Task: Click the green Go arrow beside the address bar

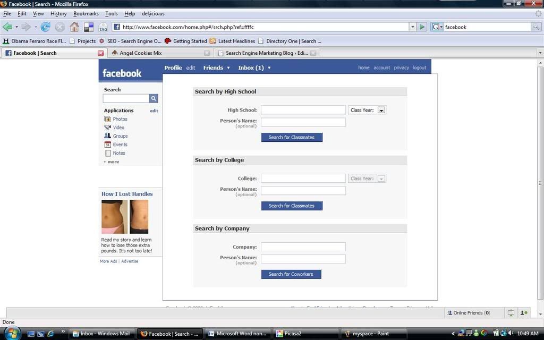Action: point(422,27)
